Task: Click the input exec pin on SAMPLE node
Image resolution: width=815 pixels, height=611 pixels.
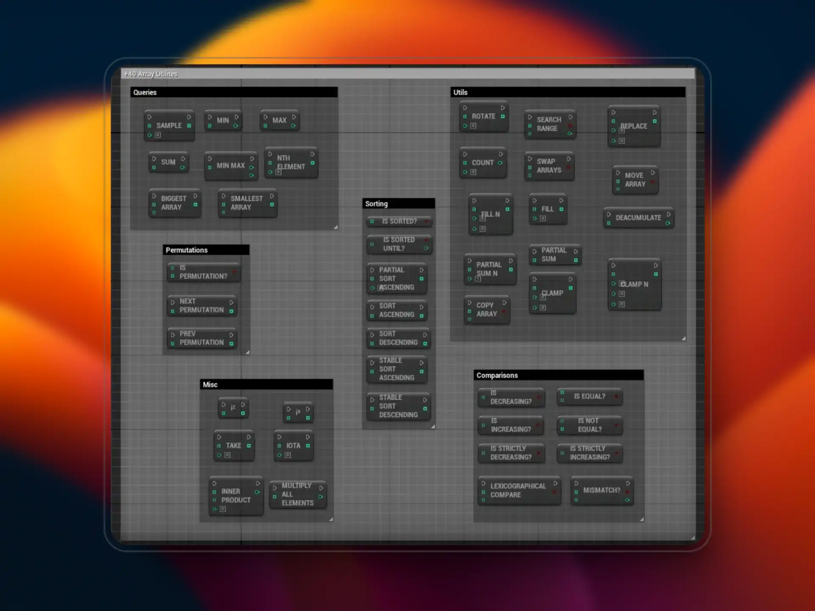Action: point(149,117)
